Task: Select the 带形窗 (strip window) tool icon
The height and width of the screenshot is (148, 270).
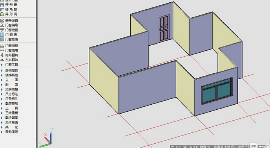Action: point(2,5)
